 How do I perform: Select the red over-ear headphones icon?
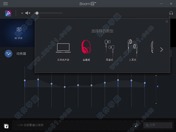(x=86, y=47)
